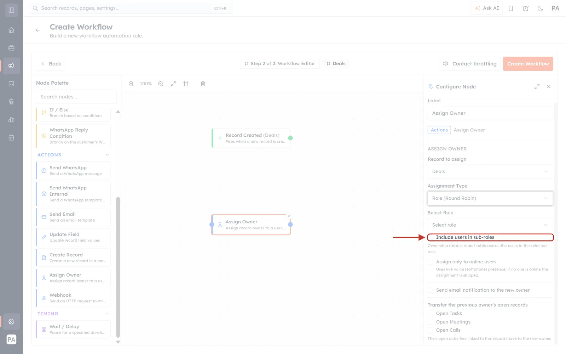Check the Open Calls checkbox
Image resolution: width=566 pixels, height=354 pixels.
pyautogui.click(x=431, y=330)
